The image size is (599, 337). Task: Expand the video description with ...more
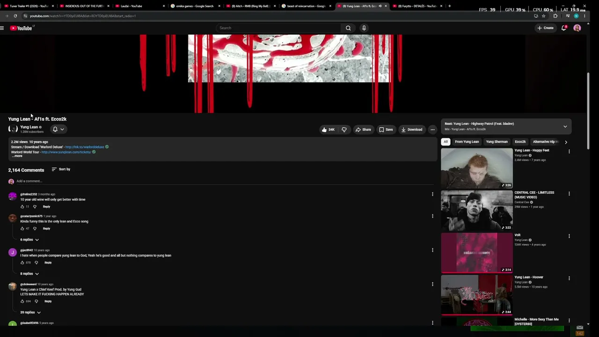click(x=17, y=156)
